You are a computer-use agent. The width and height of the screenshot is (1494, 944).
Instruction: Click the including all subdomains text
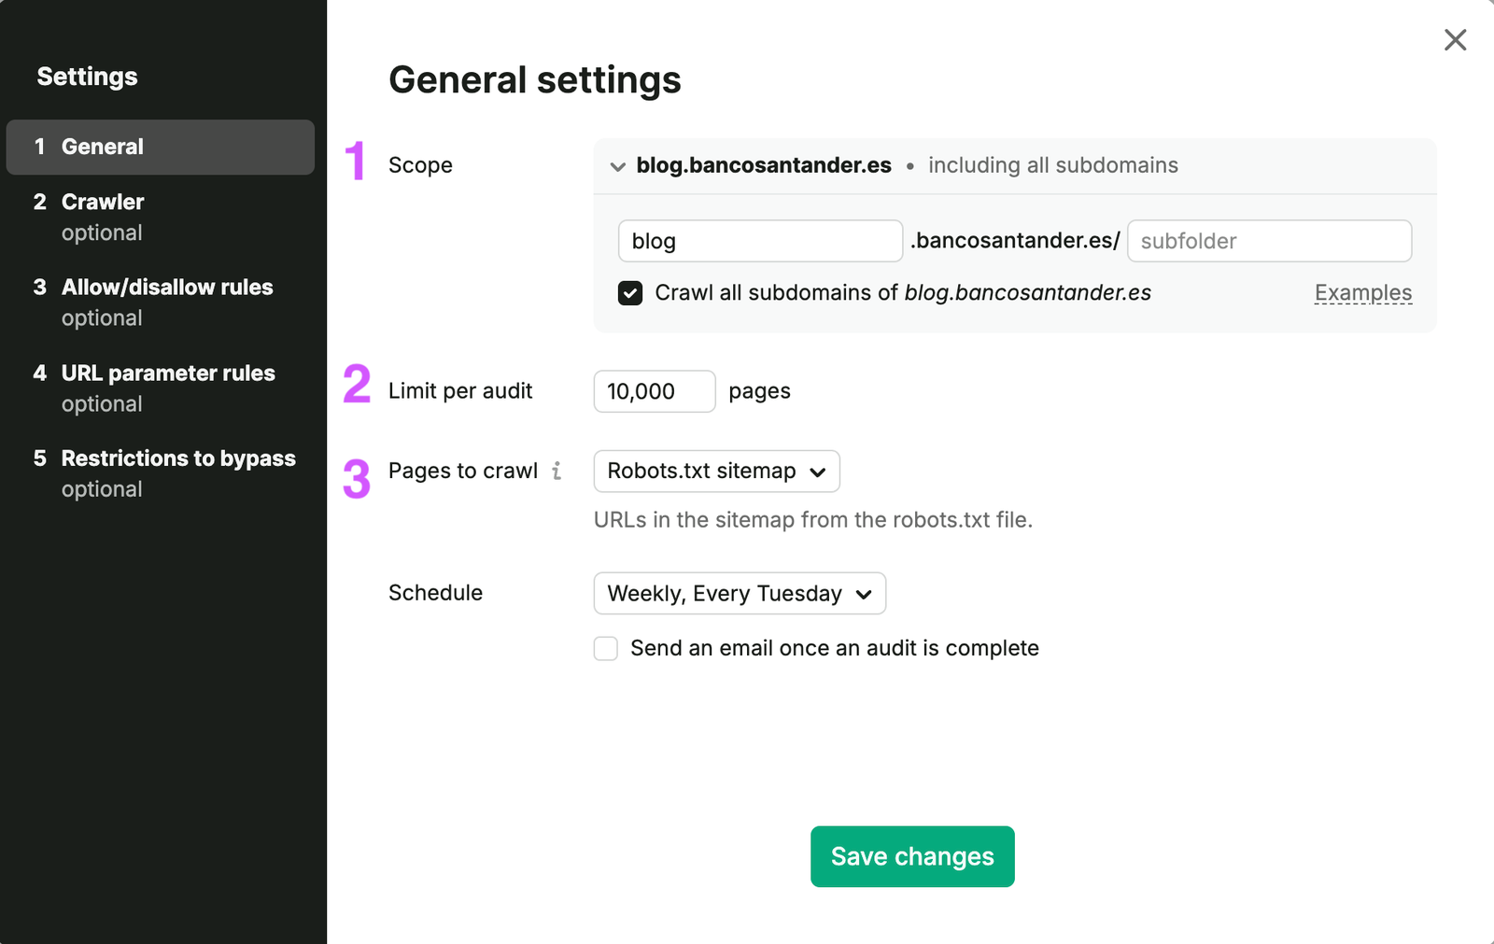tap(1053, 165)
